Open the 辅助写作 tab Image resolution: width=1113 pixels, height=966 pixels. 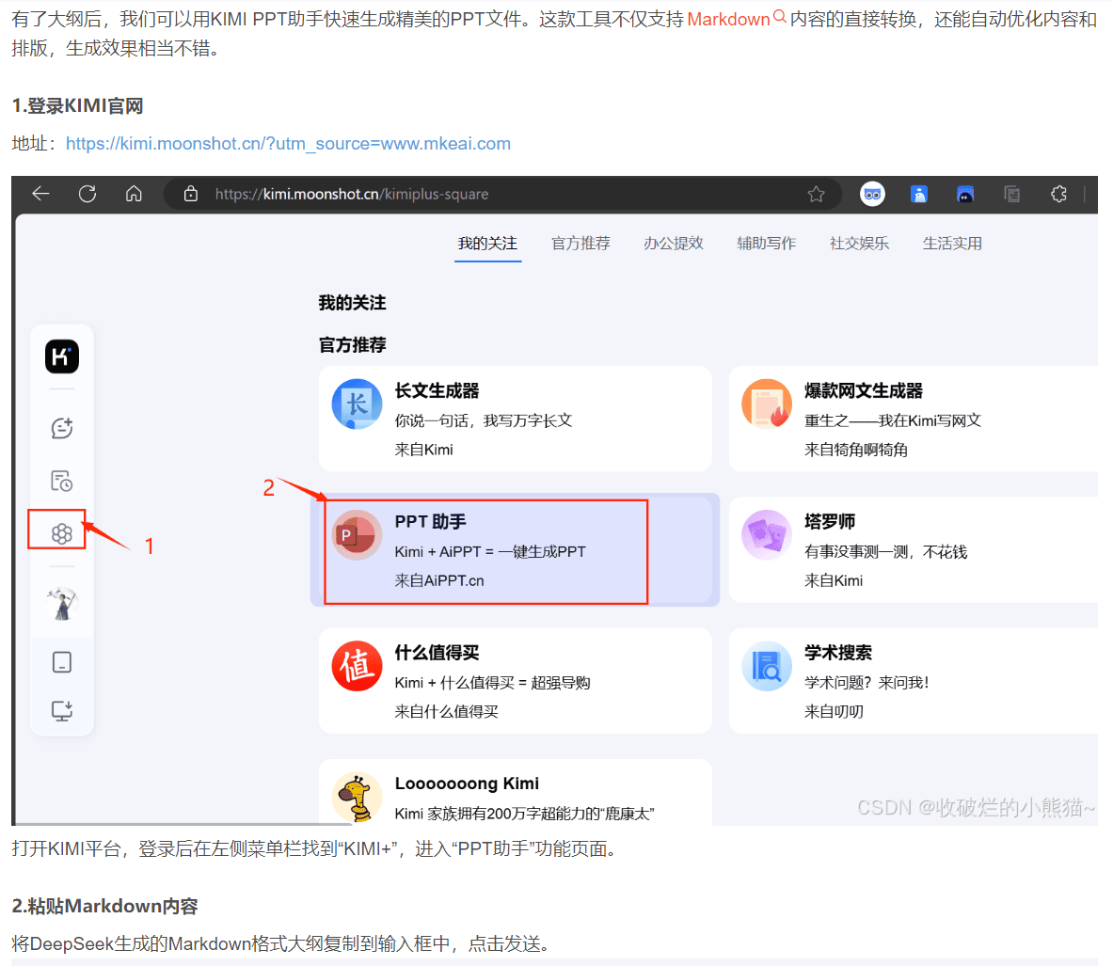tap(767, 244)
